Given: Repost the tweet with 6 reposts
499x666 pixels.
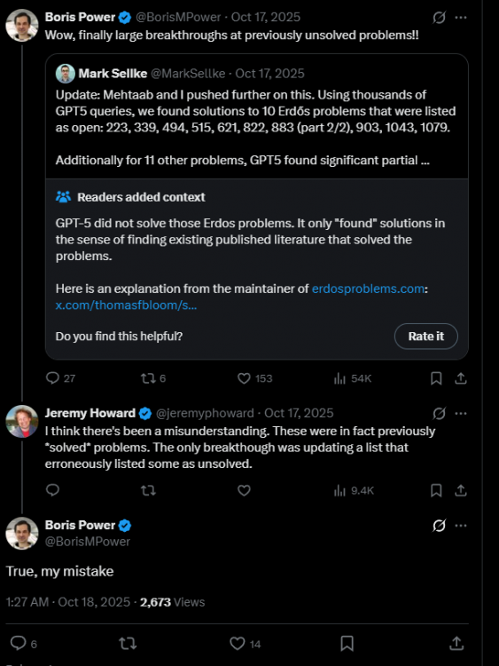Looking at the screenshot, I should click(x=153, y=378).
